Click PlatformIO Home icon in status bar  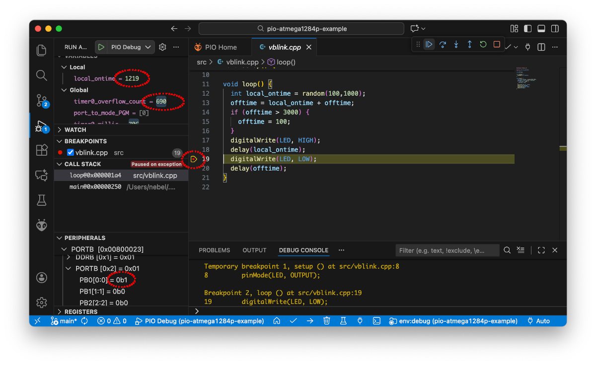coord(277,321)
